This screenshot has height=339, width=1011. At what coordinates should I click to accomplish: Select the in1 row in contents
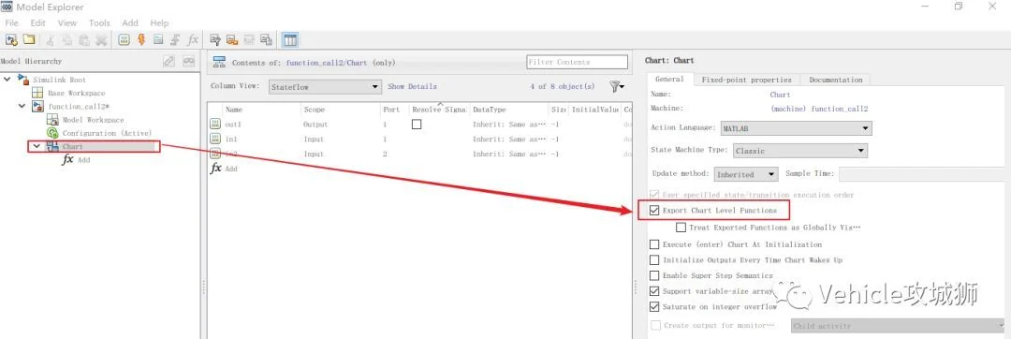tap(419, 140)
